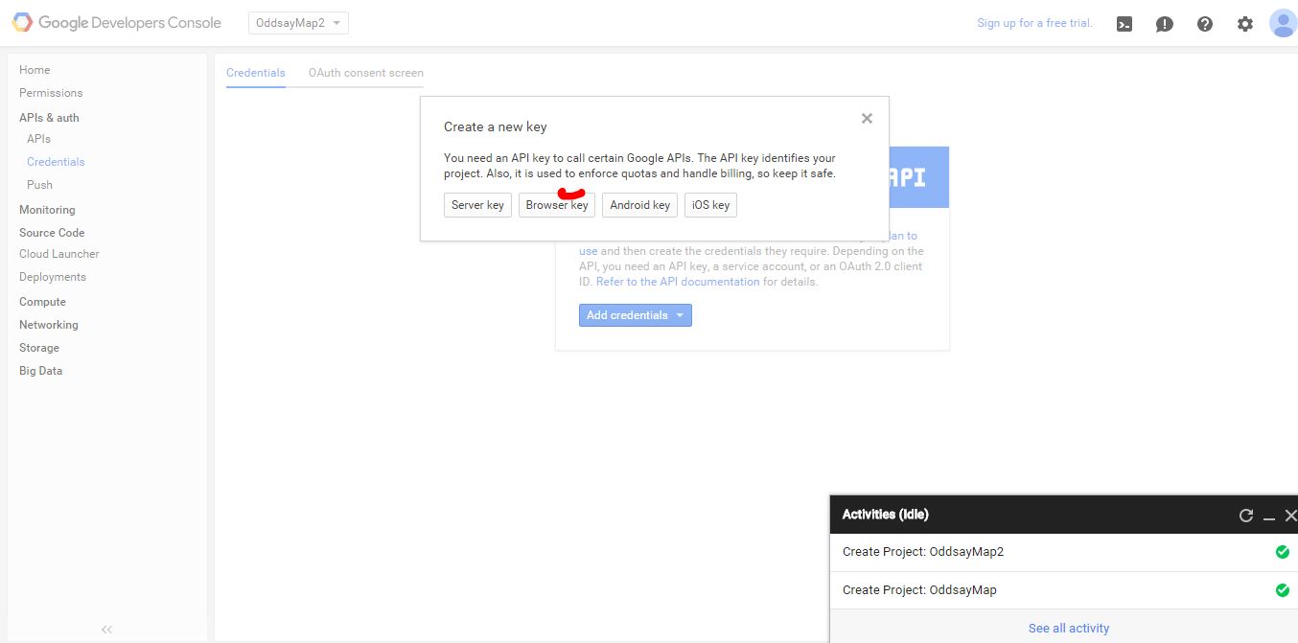Create a Server key
This screenshot has height=643, width=1298.
477,204
